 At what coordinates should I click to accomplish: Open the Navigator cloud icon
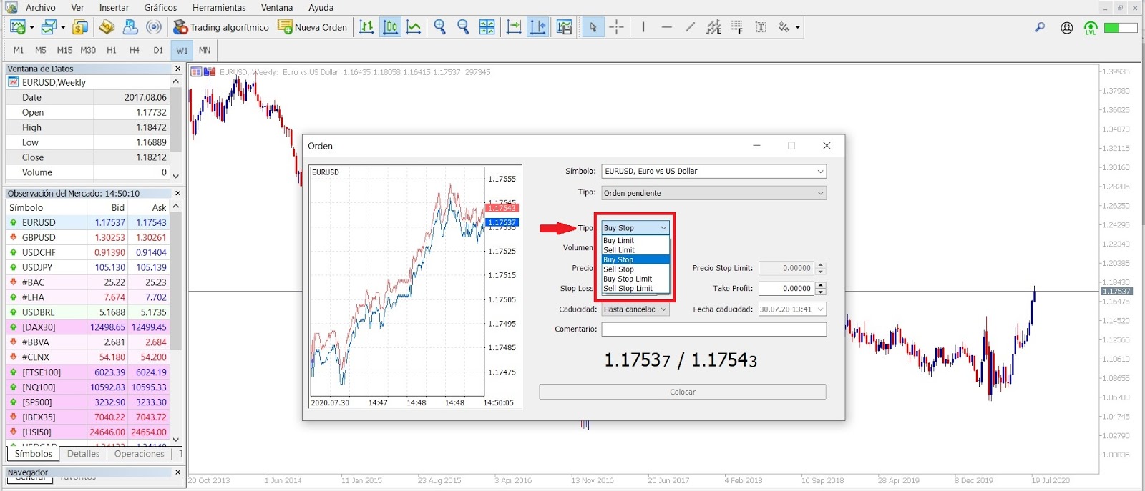(130, 27)
